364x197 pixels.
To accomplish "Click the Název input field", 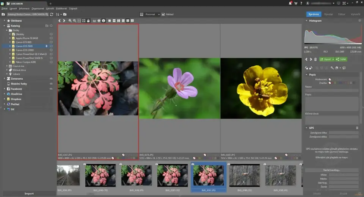I will pyautogui.click(x=332, y=90).
